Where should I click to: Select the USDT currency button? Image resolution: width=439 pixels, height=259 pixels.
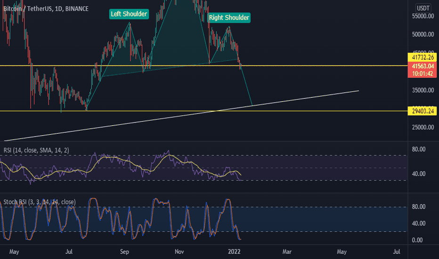[x=423, y=8]
